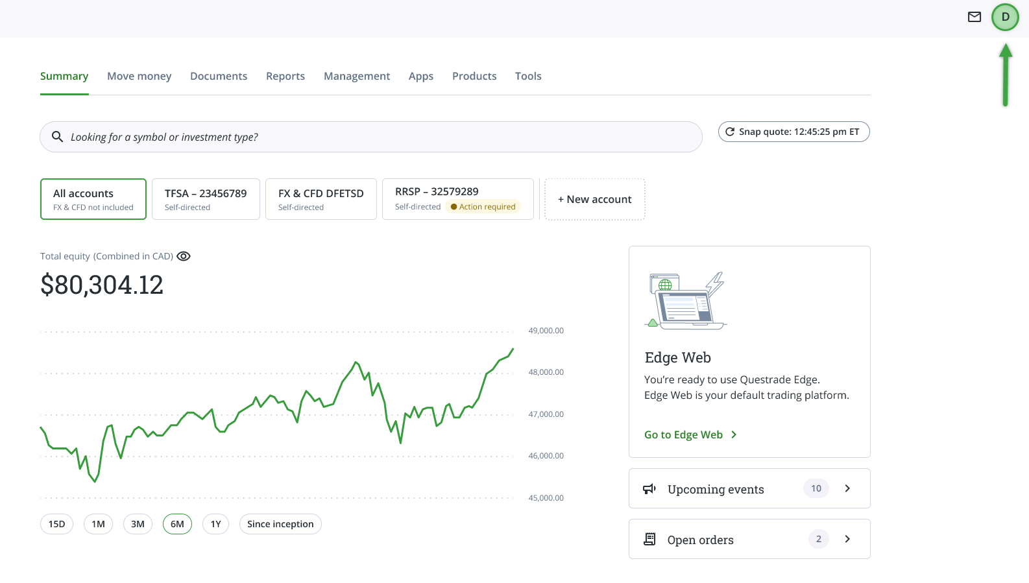Open the Reports section
This screenshot has height=583, width=1029.
[285, 76]
